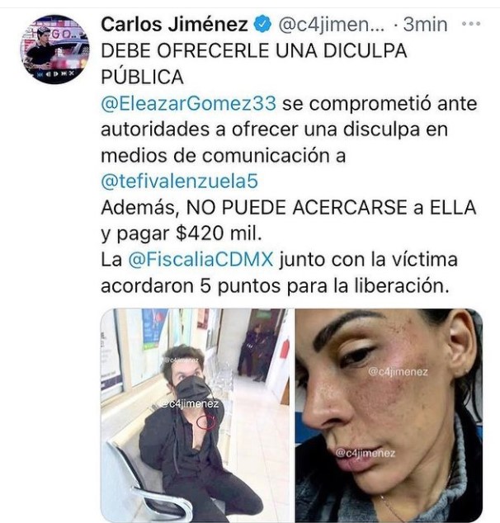This screenshot has height=523, width=500.
Task: Click headline text DEBE OFRECERLE UNA DICULPA
Action: pos(254,51)
